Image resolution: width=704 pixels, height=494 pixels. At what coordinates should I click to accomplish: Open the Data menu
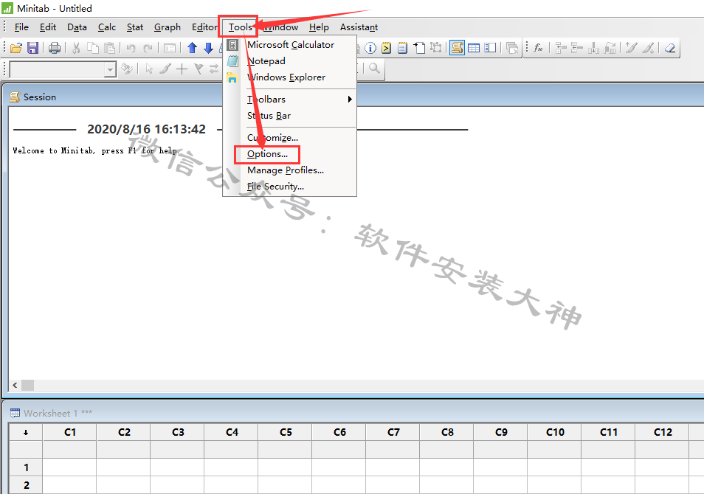pyautogui.click(x=77, y=27)
